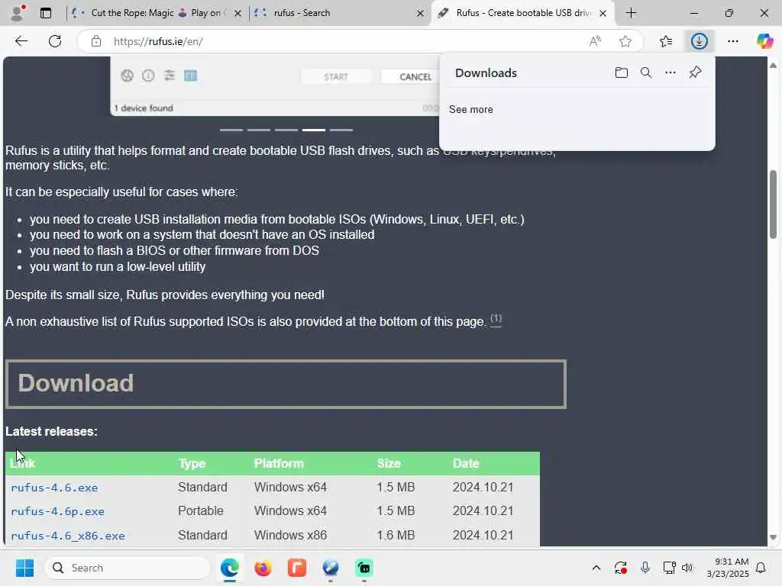Close the Cut the Rope tab
The width and height of the screenshot is (782, 586).
(238, 14)
